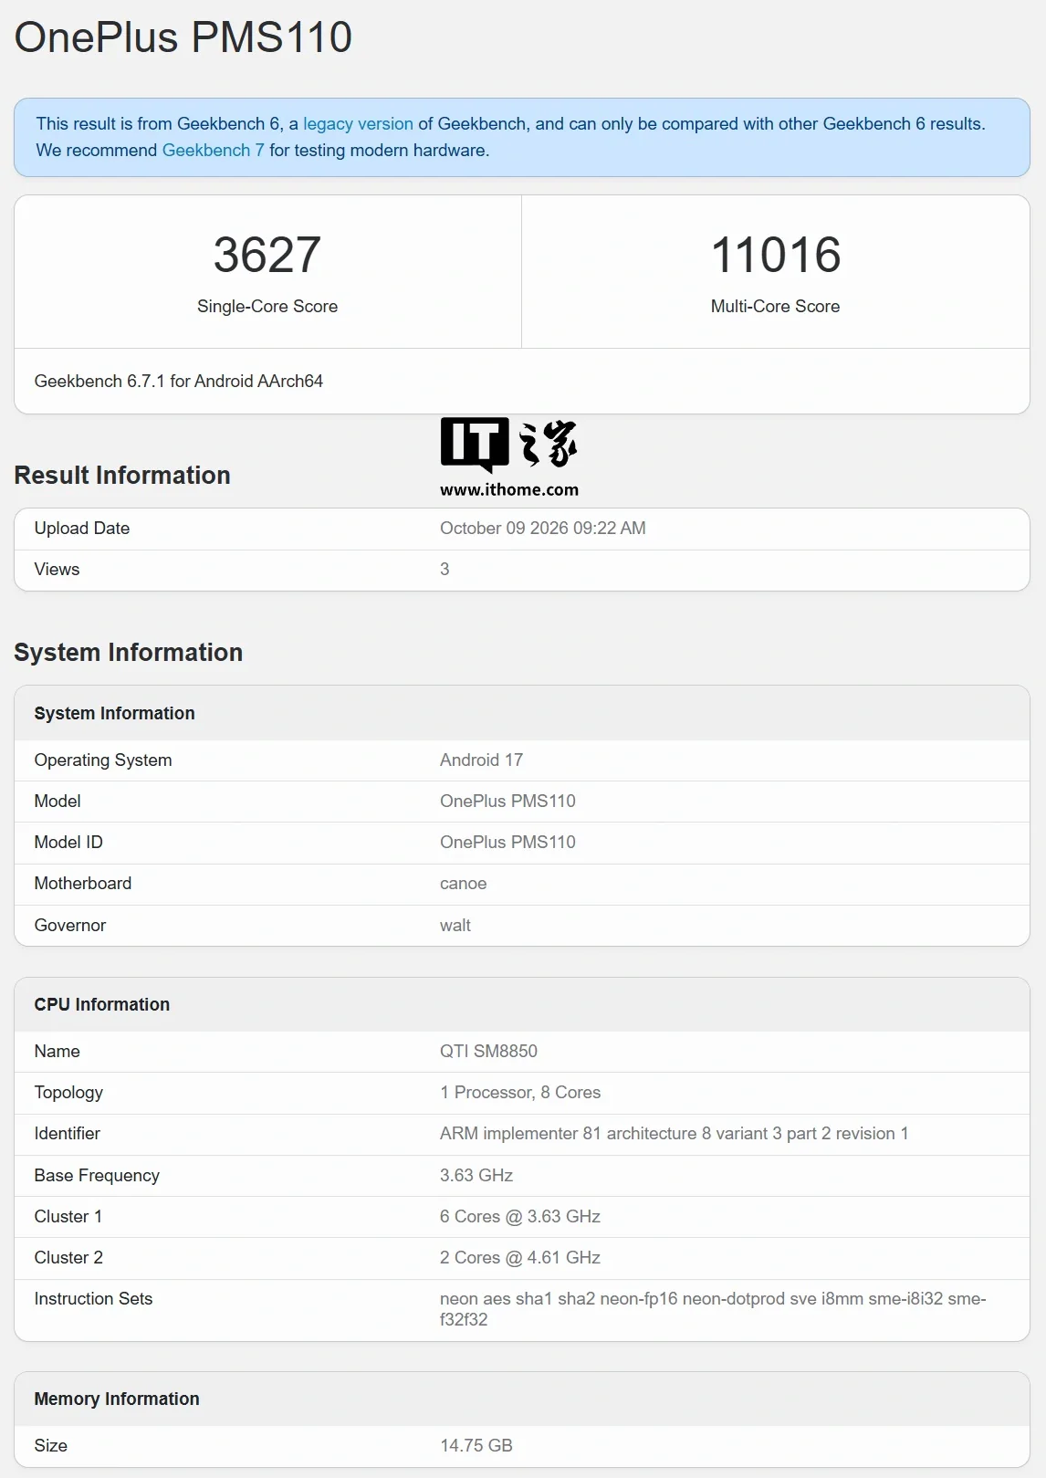The image size is (1046, 1478).
Task: Click the Views count value 3
Action: [445, 570]
